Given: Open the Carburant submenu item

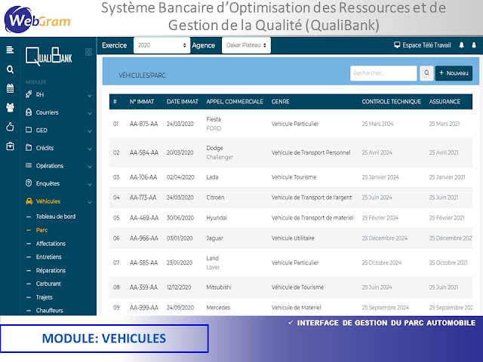Looking at the screenshot, I should 48,284.
